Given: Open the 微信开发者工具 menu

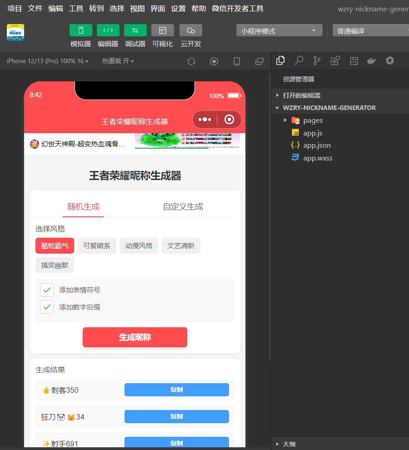Looking at the screenshot, I should pyautogui.click(x=238, y=9).
